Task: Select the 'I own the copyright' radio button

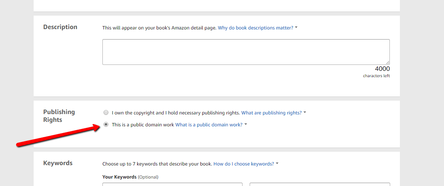Action: click(x=106, y=113)
